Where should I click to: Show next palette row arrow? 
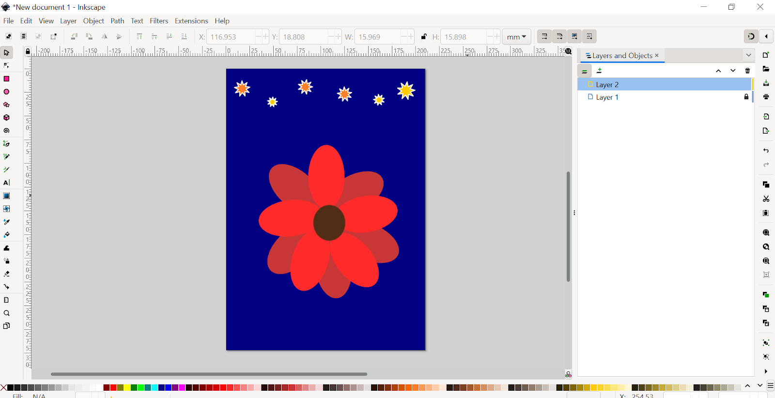[759, 386]
